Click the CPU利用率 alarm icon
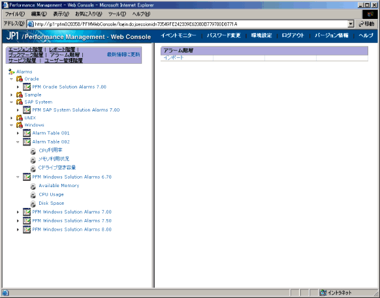Image resolution: width=380 pixels, height=298 pixels. point(33,151)
